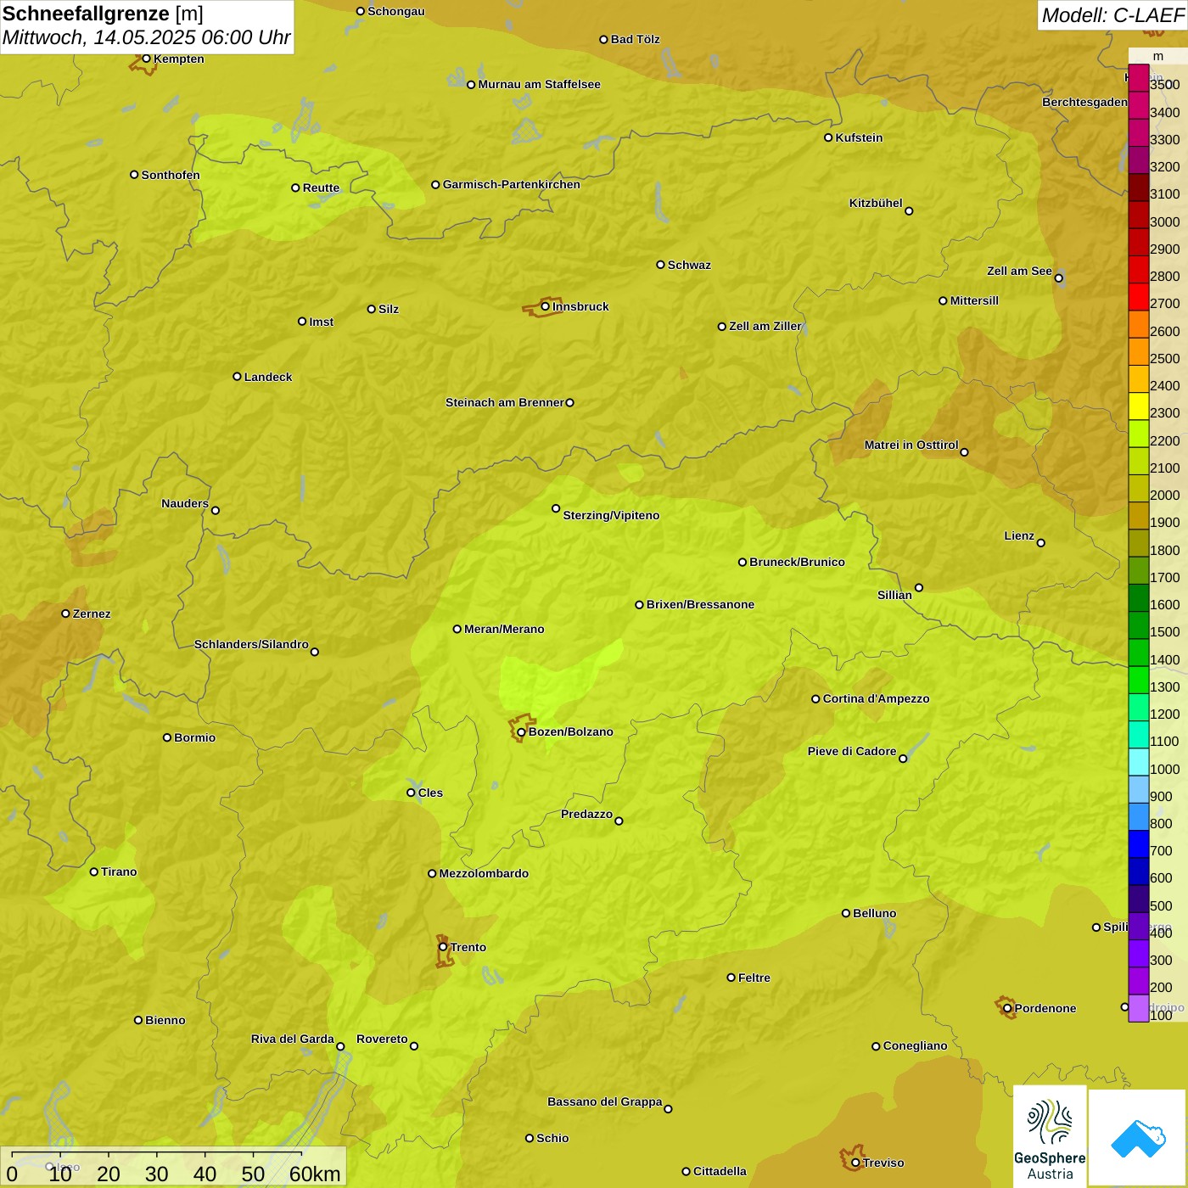The height and width of the screenshot is (1188, 1188).
Task: Click the 'Sterzing/Vipiteno' label
Action: tap(611, 515)
